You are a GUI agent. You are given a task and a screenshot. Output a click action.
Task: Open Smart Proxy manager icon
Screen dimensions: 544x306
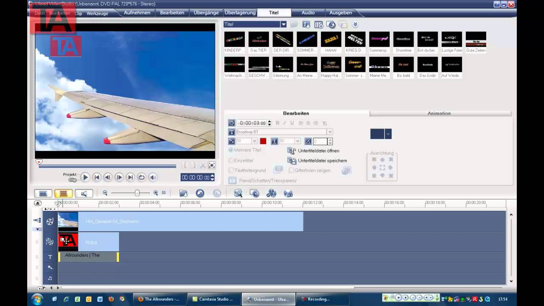click(238, 193)
